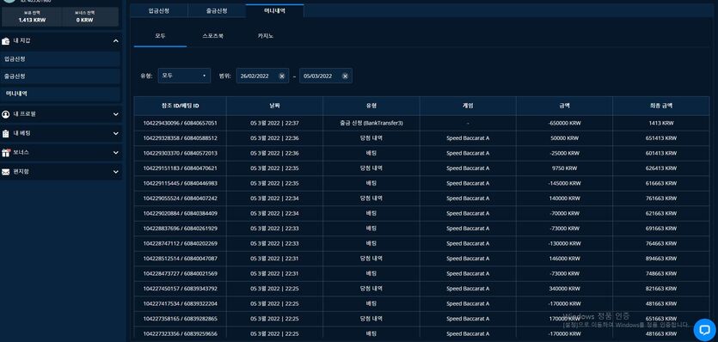Click the 340000 KRW amount cell

(565, 289)
